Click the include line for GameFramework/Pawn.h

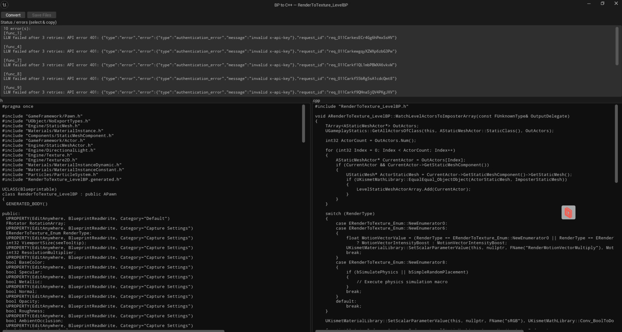[x=42, y=116]
